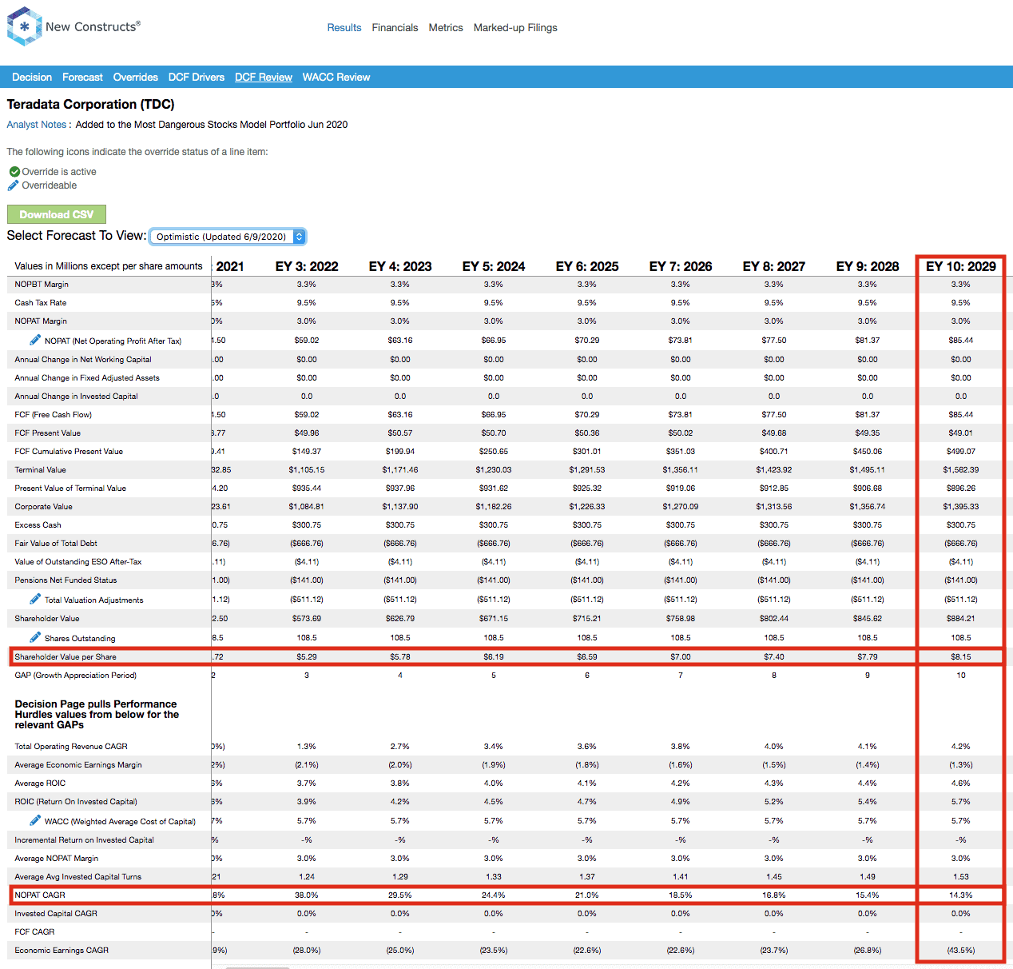Click the Terminal Value row label
Screen dimensions: 1013x969
tap(41, 470)
